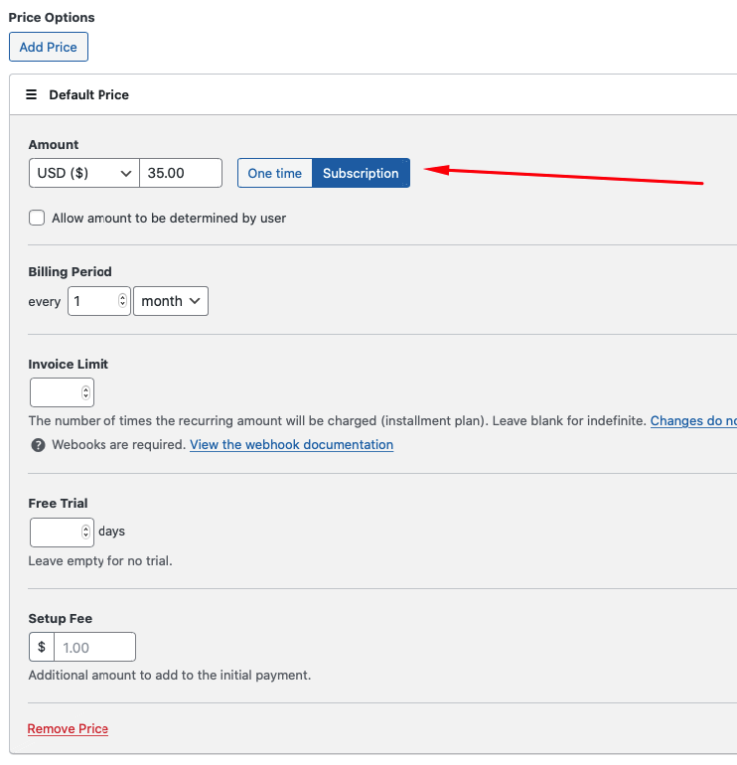The height and width of the screenshot is (765, 737).
Task: Click the Add Price button
Action: click(49, 47)
